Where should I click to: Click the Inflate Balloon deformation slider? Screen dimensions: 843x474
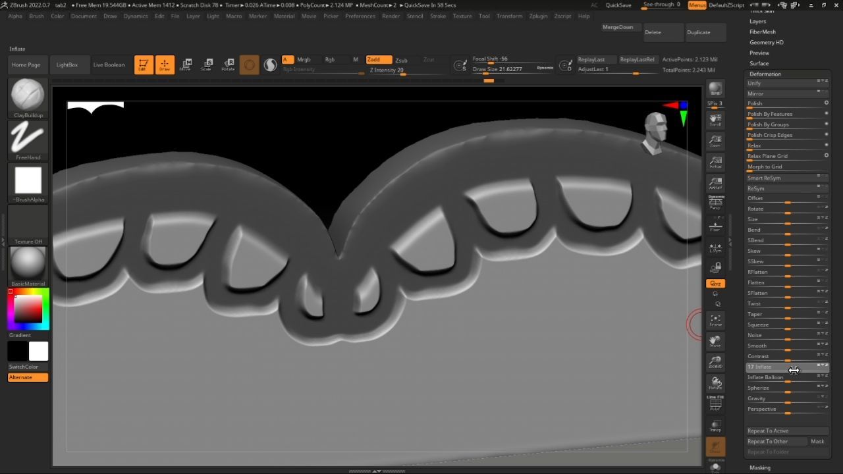787,377
